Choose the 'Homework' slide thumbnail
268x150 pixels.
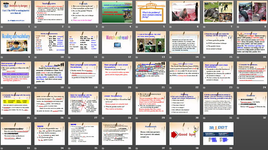pos(151,134)
